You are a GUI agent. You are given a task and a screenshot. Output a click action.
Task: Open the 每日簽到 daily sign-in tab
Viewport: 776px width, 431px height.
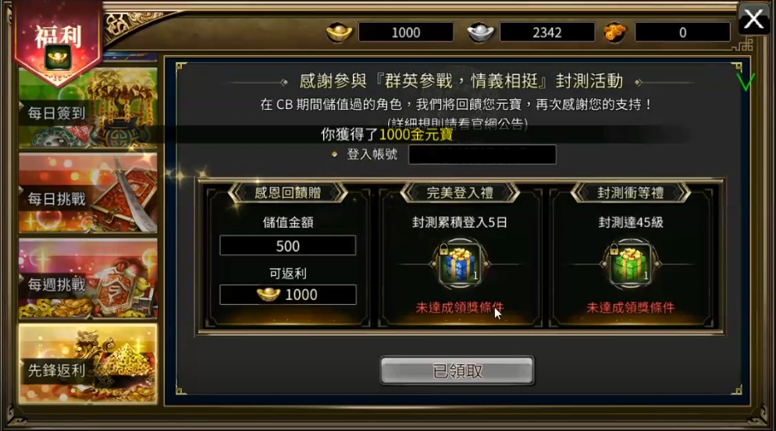88,108
